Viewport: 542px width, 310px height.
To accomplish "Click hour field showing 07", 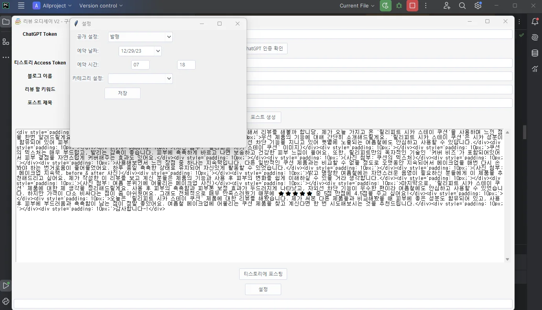I will point(140,65).
